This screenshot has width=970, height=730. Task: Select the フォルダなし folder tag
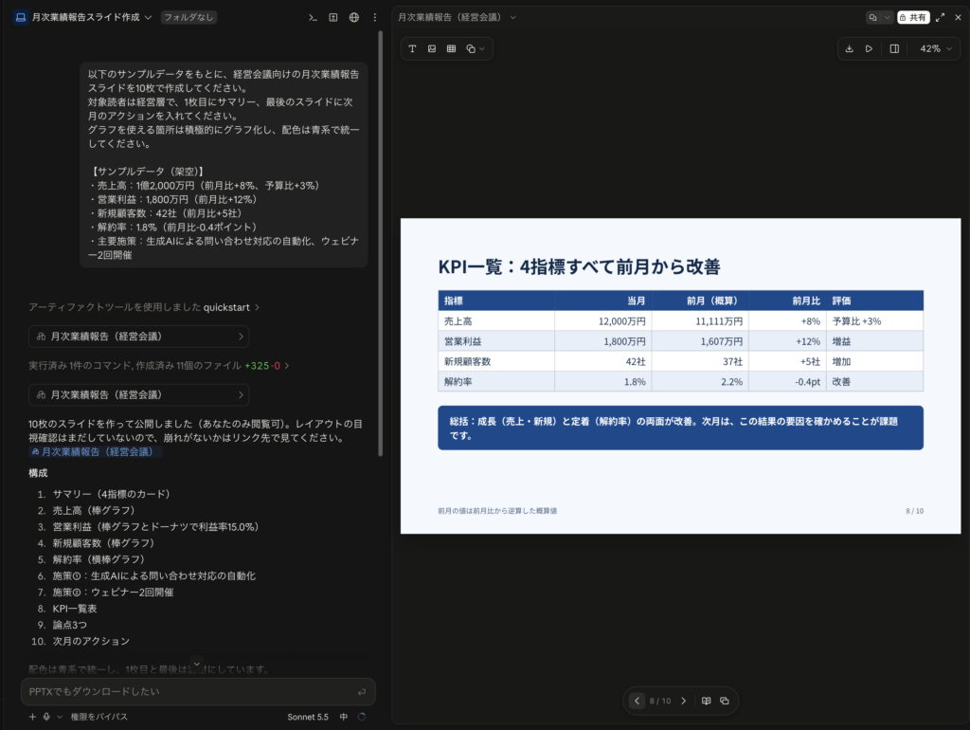click(189, 17)
